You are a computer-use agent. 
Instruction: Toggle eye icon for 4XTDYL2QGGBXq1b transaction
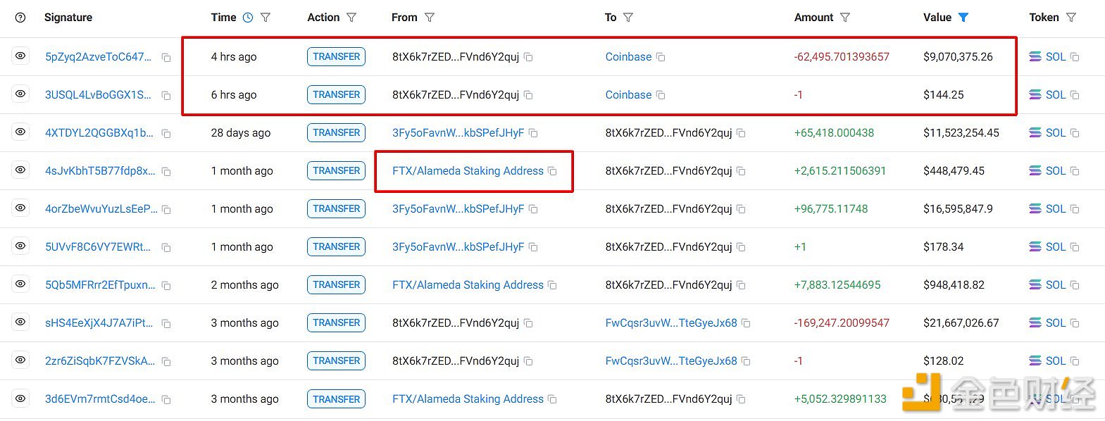click(x=20, y=132)
